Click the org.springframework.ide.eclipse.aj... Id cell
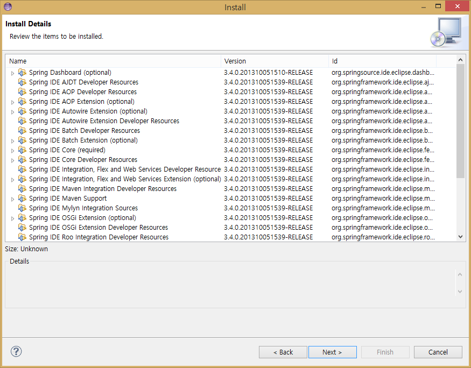This screenshot has height=368, width=471. click(382, 82)
